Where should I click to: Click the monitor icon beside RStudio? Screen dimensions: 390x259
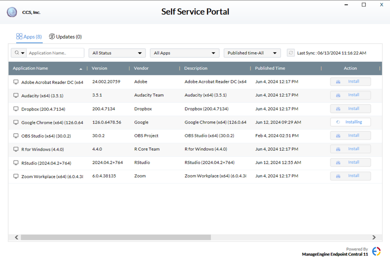click(x=16, y=163)
